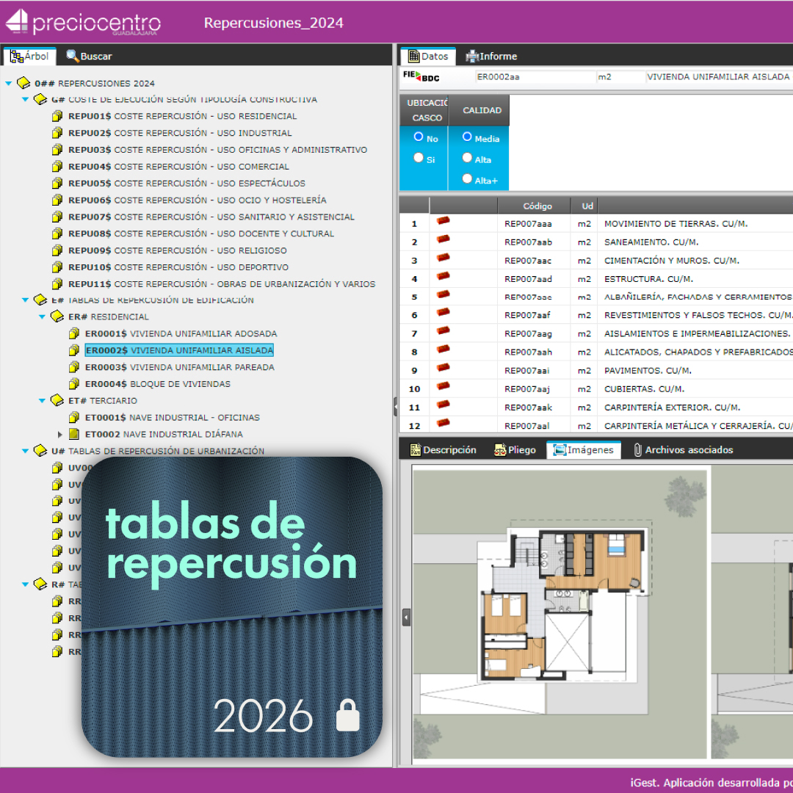Click the brick icon in row REP007aab
This screenshot has width=793, height=793.
click(443, 239)
